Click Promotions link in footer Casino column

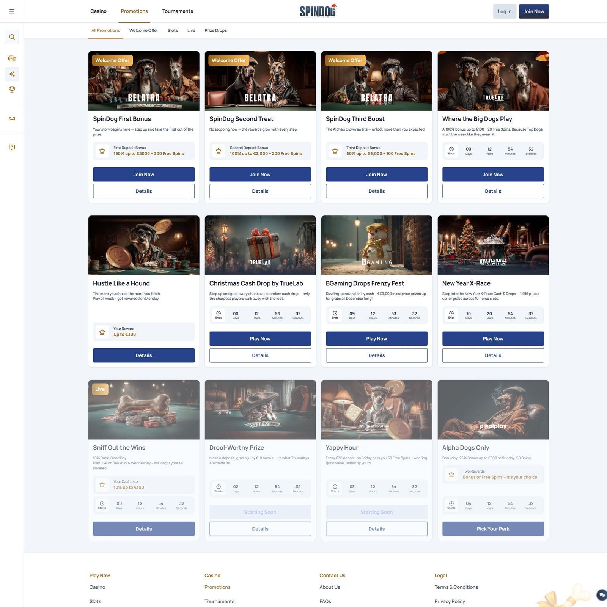tap(217, 587)
